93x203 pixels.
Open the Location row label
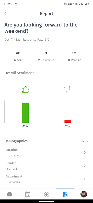12,150
